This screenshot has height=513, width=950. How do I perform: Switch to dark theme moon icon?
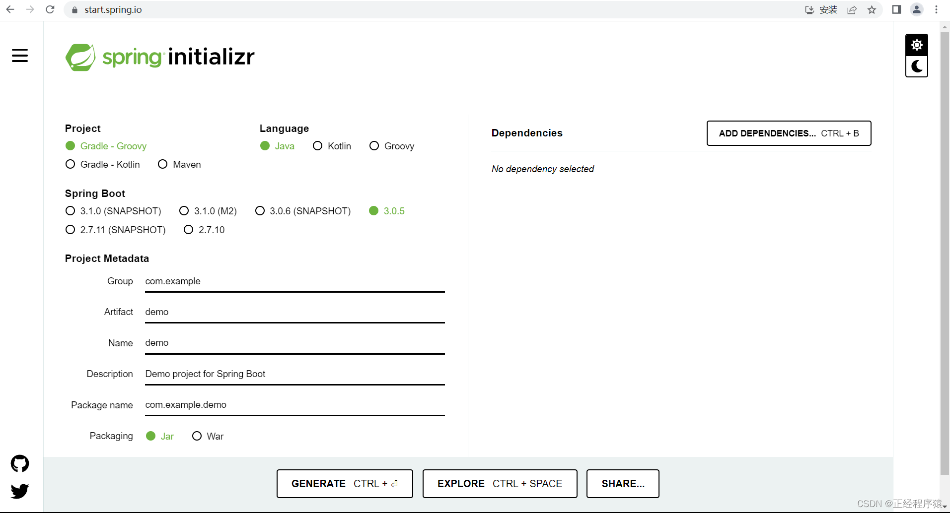[x=917, y=66]
